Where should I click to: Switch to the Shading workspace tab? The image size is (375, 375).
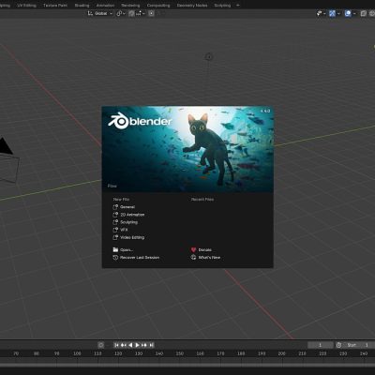coord(82,6)
